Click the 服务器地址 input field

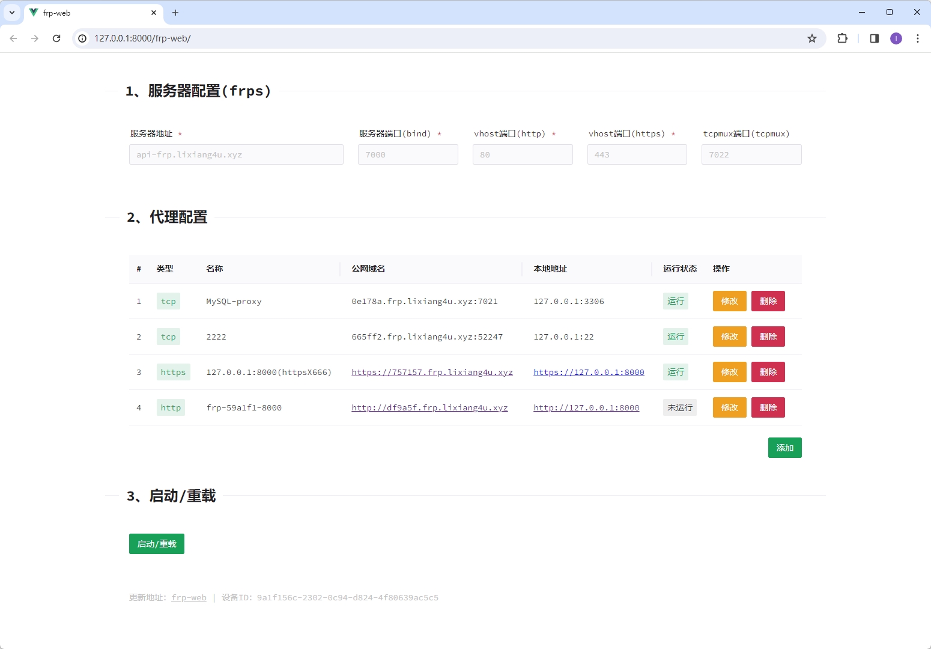pos(235,154)
